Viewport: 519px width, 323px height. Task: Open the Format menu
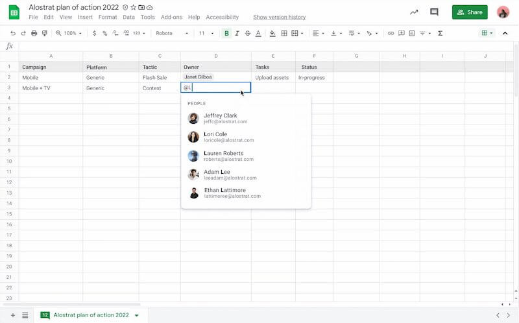(108, 17)
